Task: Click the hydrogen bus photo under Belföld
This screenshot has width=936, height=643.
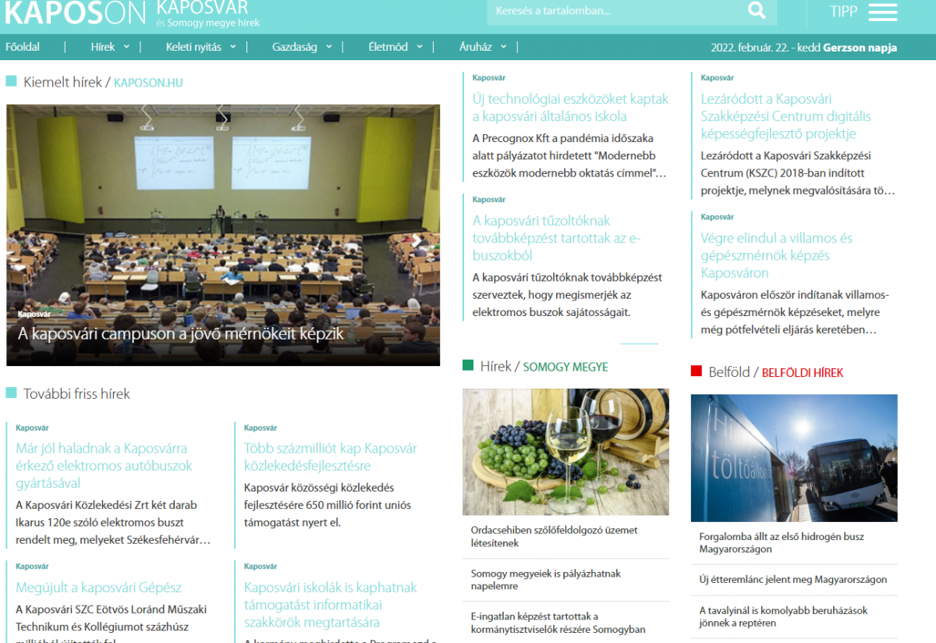Action: (793, 457)
